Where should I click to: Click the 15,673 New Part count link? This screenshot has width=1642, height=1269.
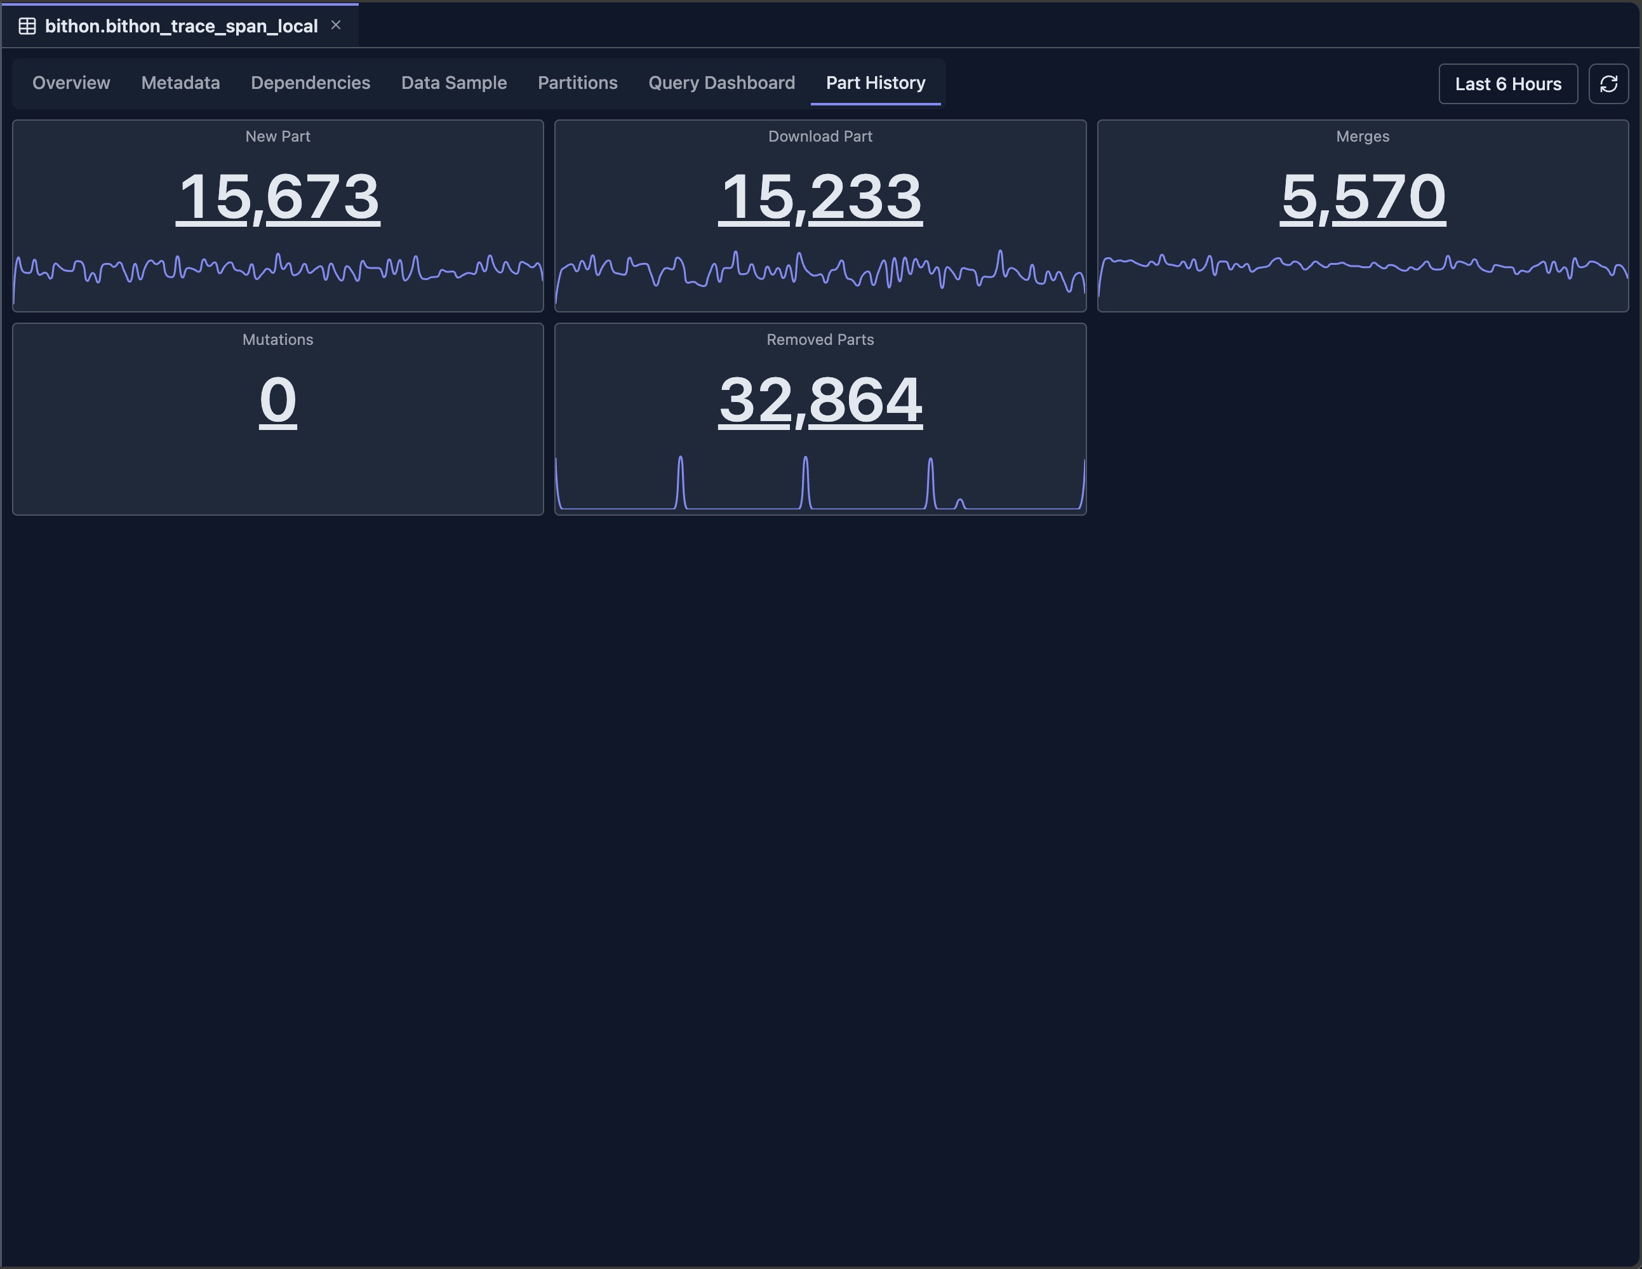(x=277, y=197)
